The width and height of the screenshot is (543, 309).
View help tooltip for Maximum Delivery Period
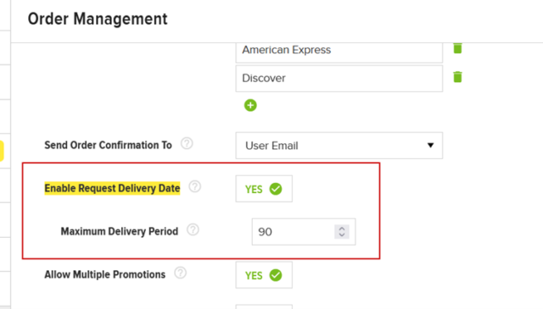[x=193, y=229]
